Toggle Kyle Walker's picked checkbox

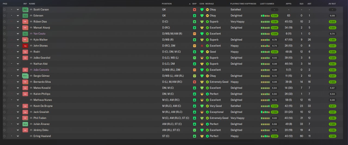tap(4, 40)
